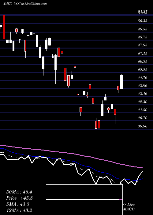Click the 47.15 price axis label
The height and width of the screenshot is (215, 153).
click(143, 53)
